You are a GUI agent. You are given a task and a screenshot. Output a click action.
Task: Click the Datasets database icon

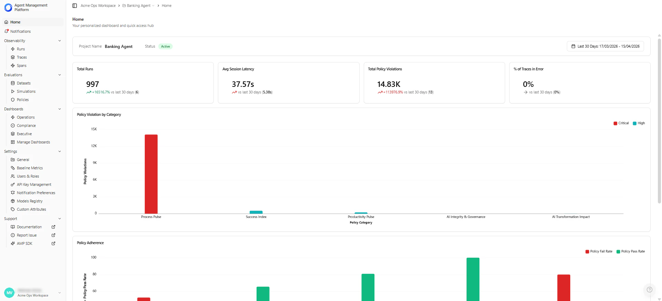pos(13,83)
